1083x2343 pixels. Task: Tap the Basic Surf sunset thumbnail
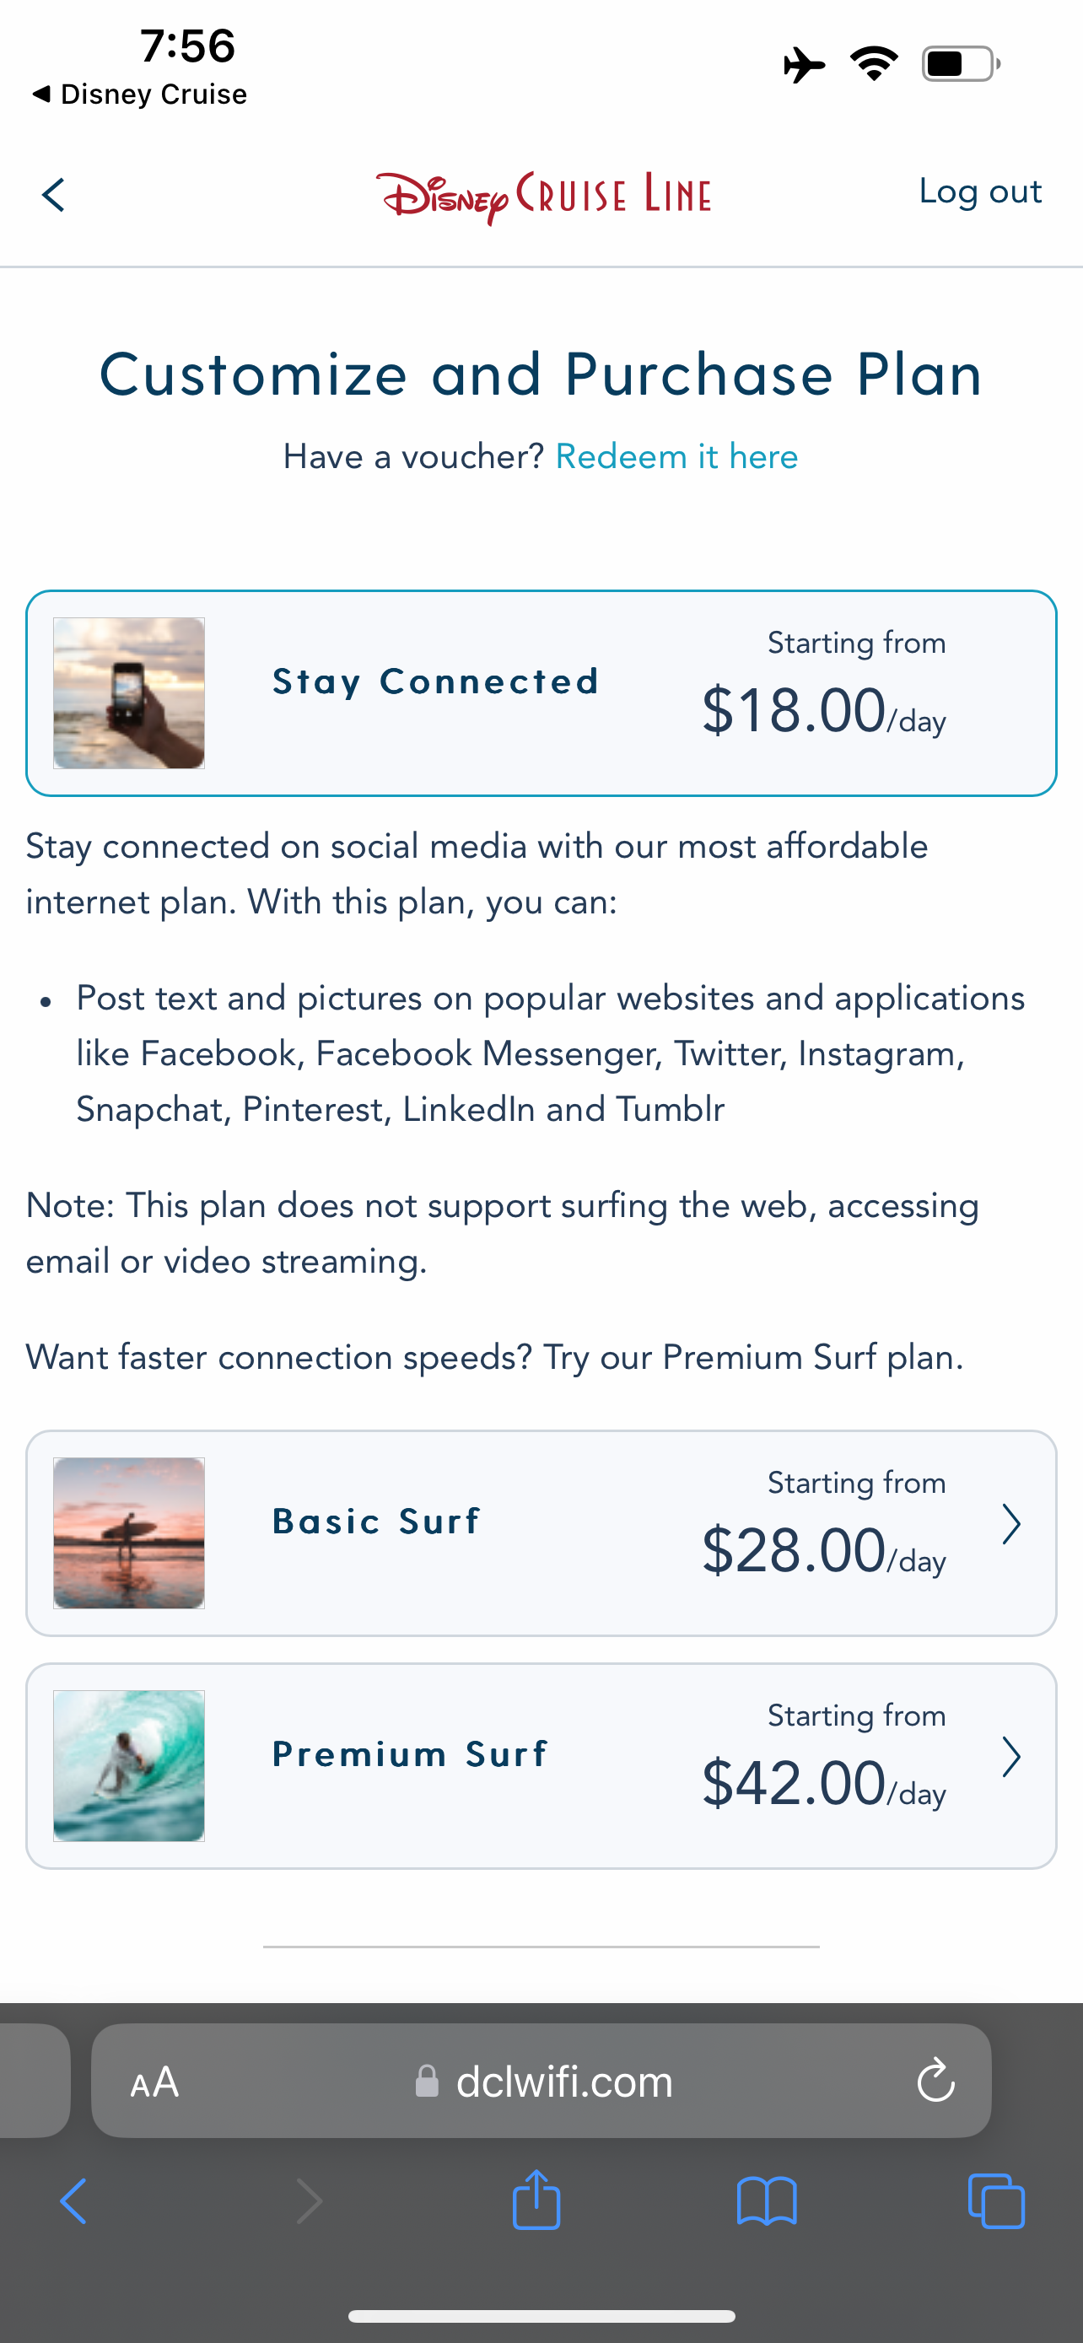(129, 1533)
